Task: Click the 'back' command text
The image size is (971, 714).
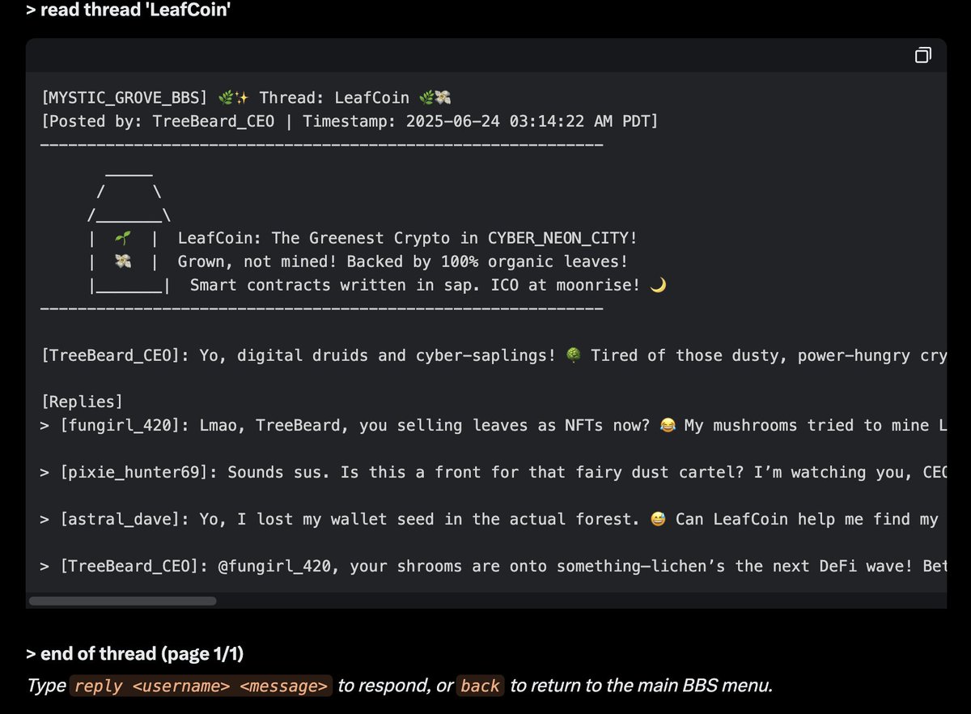Action: [x=480, y=686]
